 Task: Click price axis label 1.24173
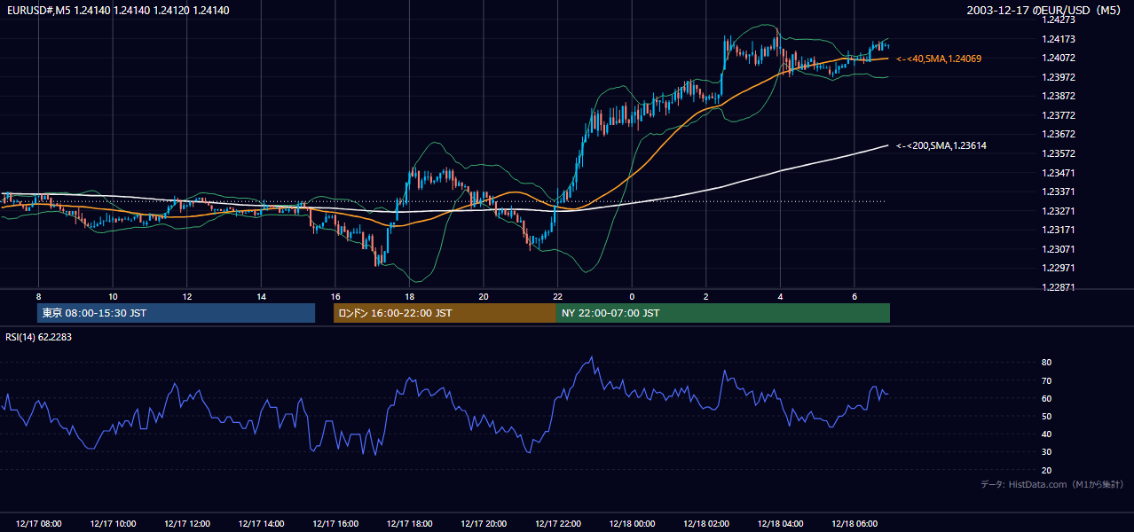coord(1059,39)
